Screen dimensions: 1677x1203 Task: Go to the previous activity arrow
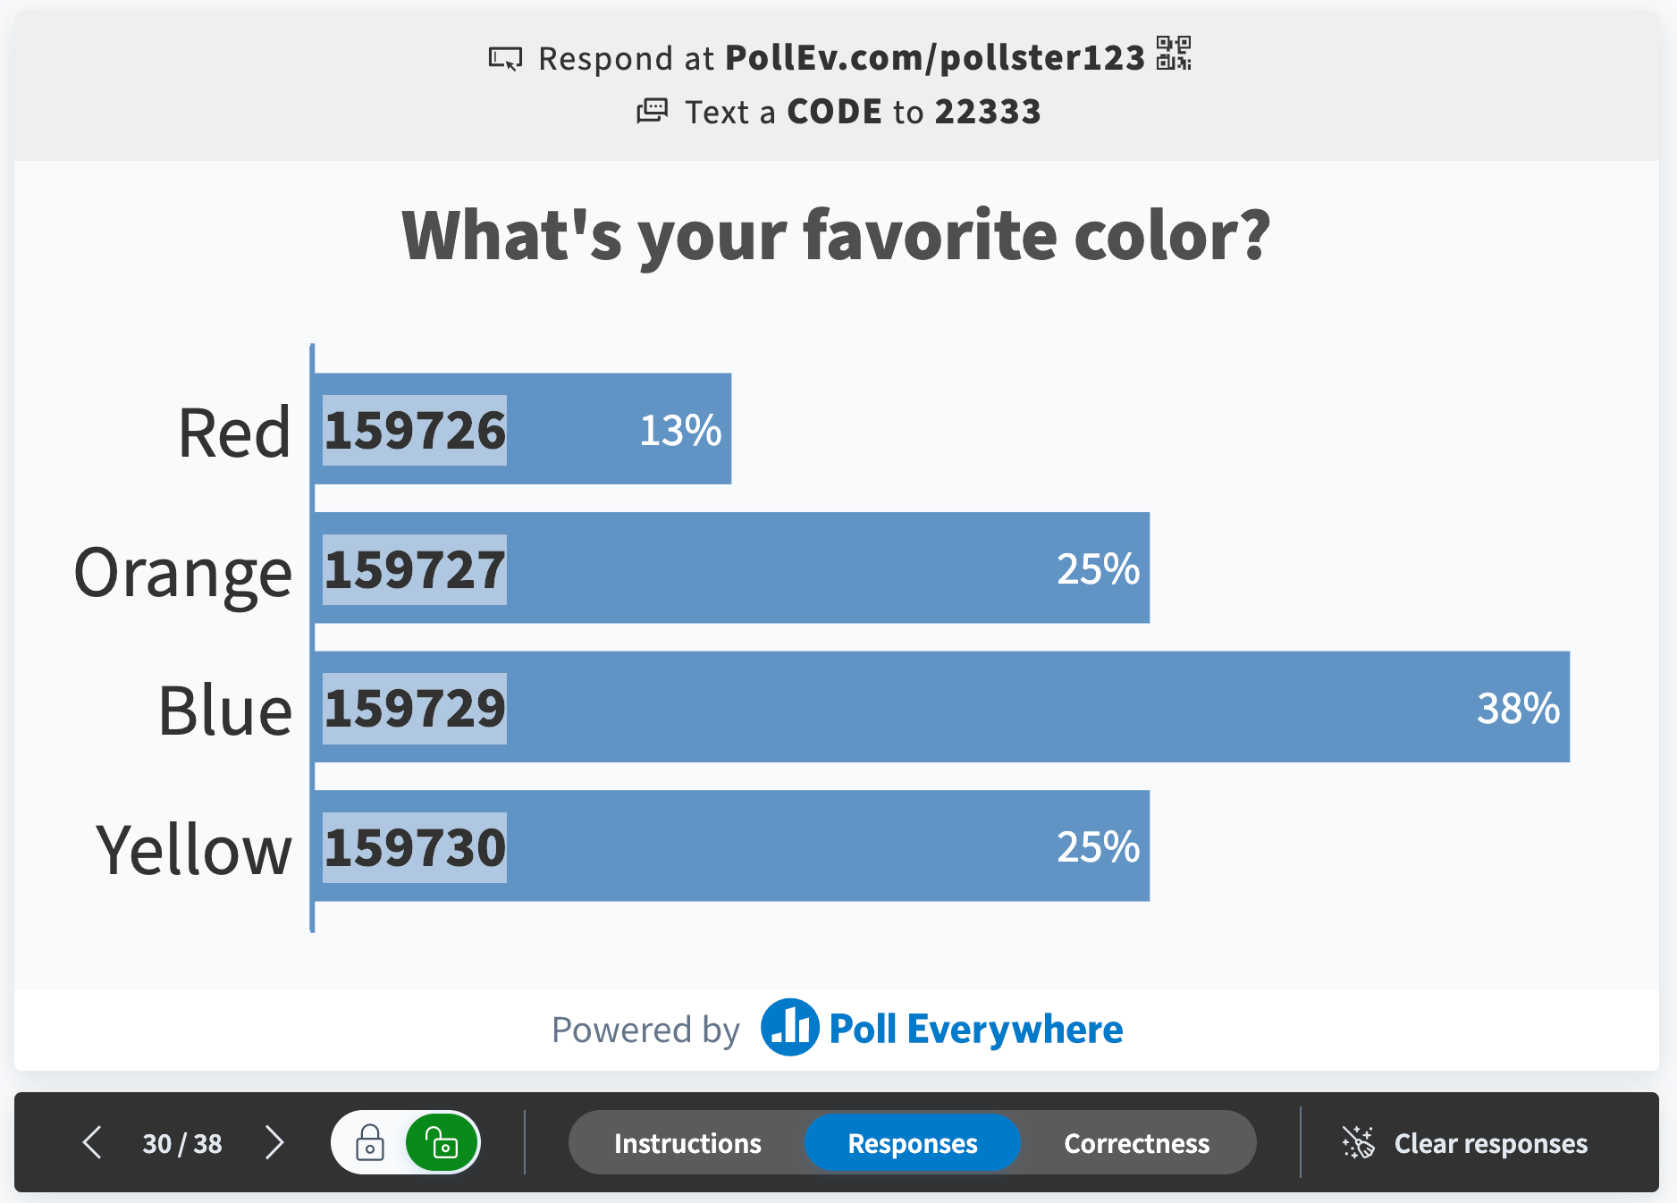(x=92, y=1142)
